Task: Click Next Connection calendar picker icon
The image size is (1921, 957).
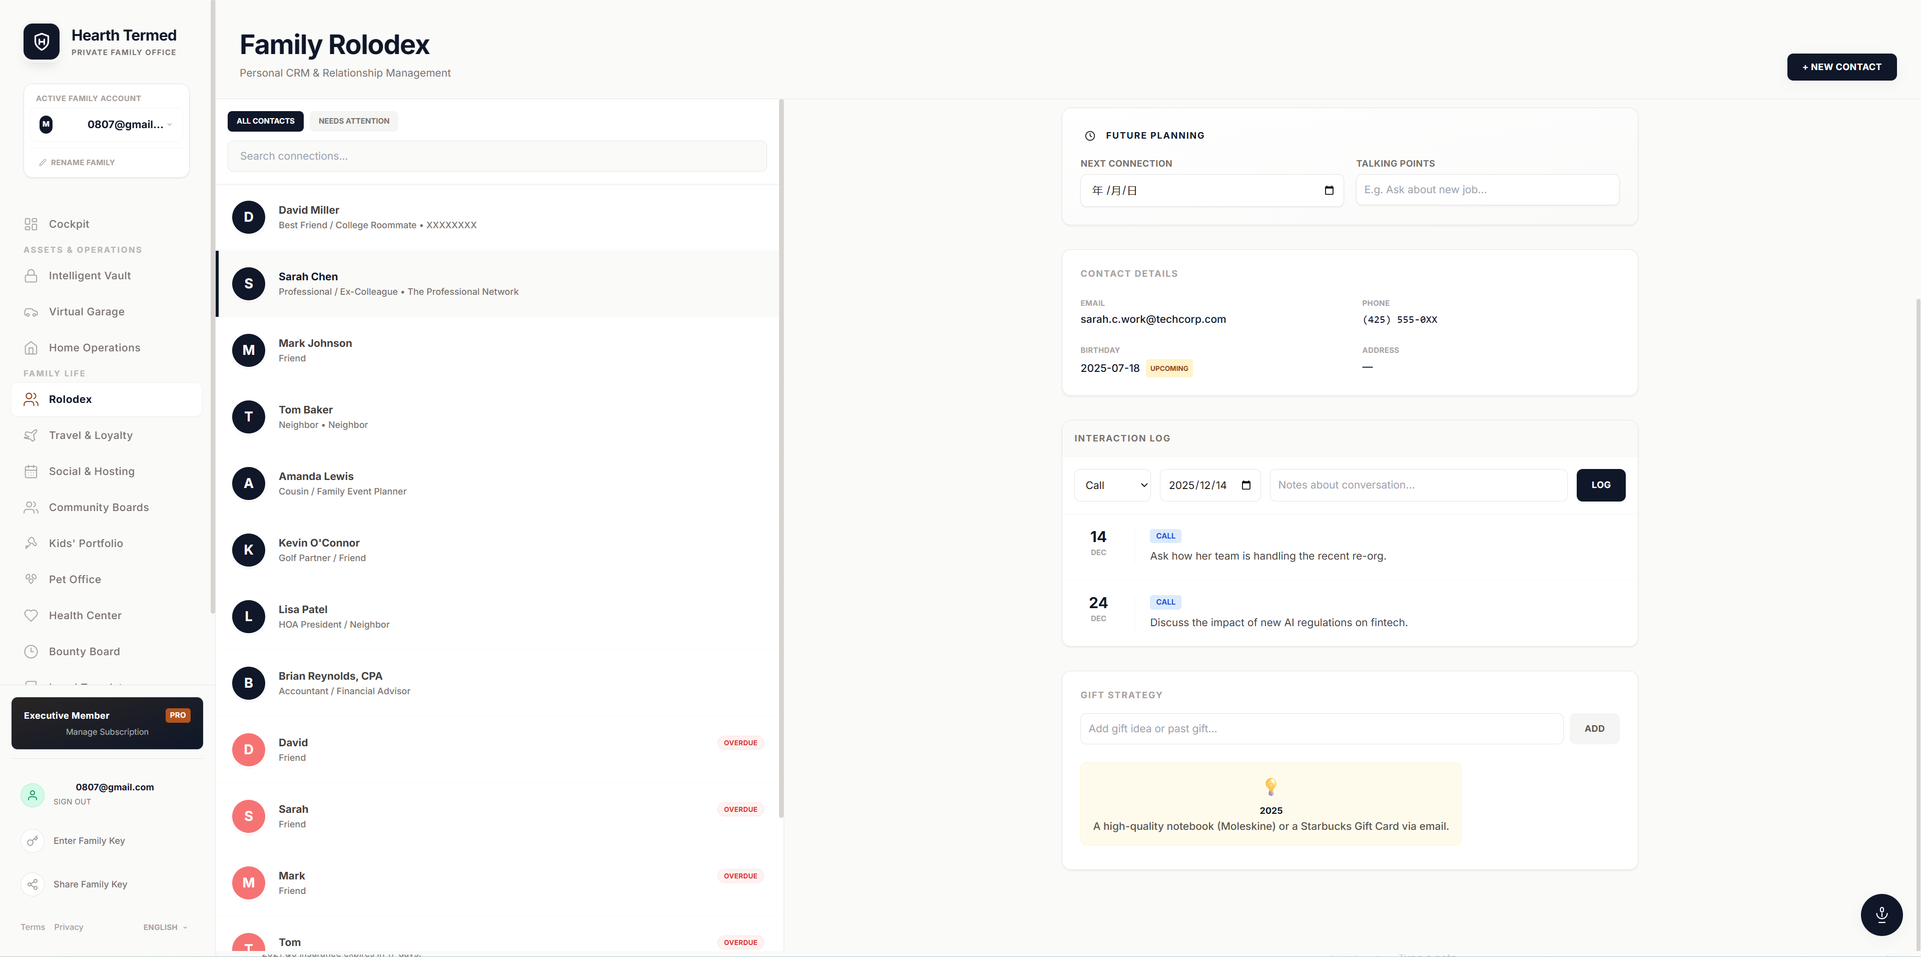Action: pos(1328,191)
